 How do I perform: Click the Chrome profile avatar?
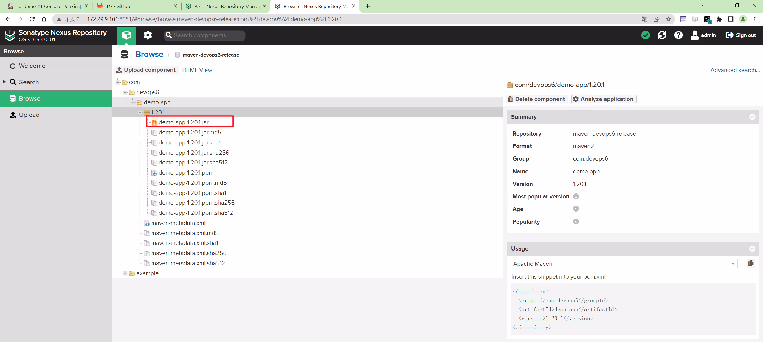[743, 19]
